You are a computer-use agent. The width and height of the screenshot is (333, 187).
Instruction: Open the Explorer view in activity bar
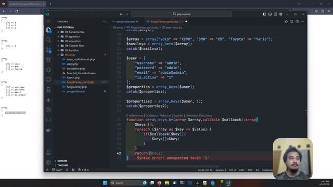pos(48,30)
